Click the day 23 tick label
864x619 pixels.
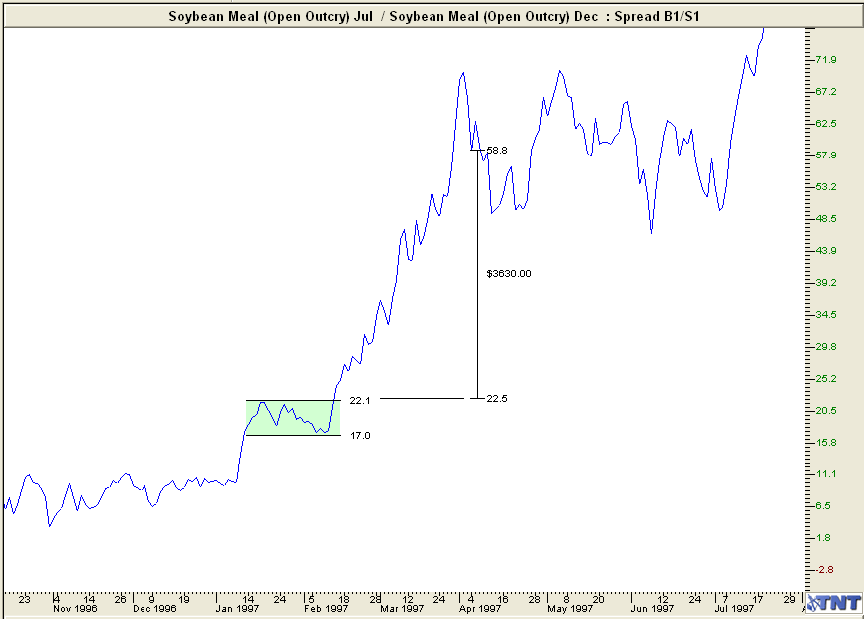(x=24, y=599)
